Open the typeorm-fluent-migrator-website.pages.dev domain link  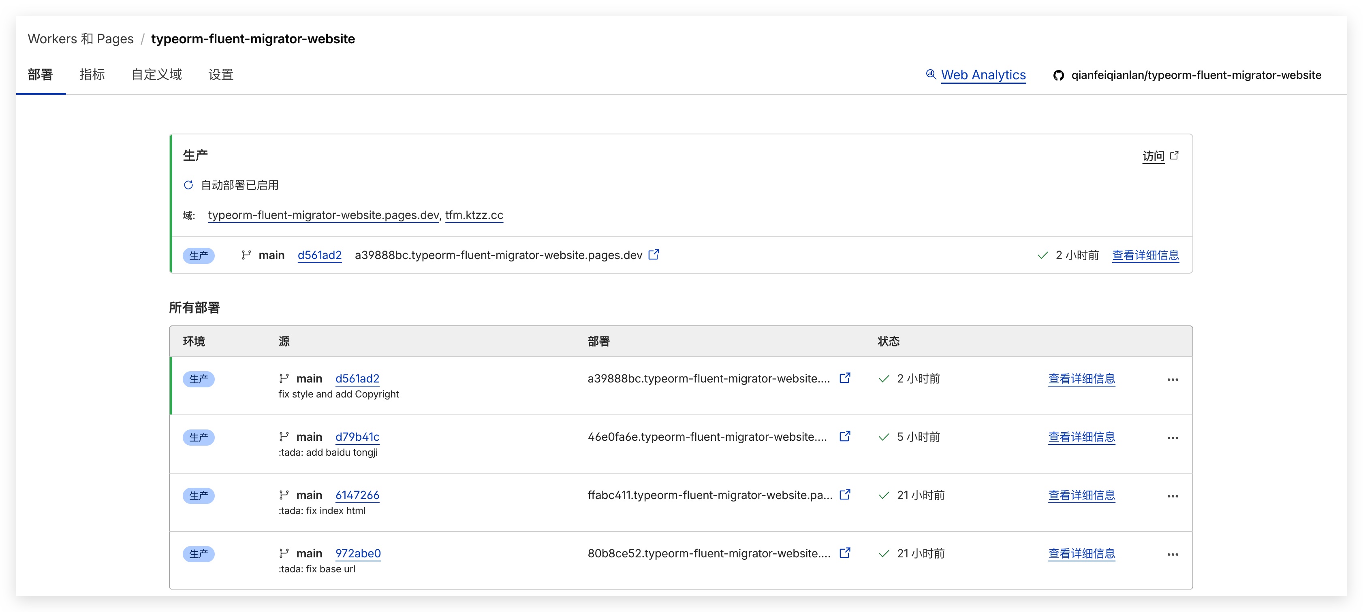[322, 215]
